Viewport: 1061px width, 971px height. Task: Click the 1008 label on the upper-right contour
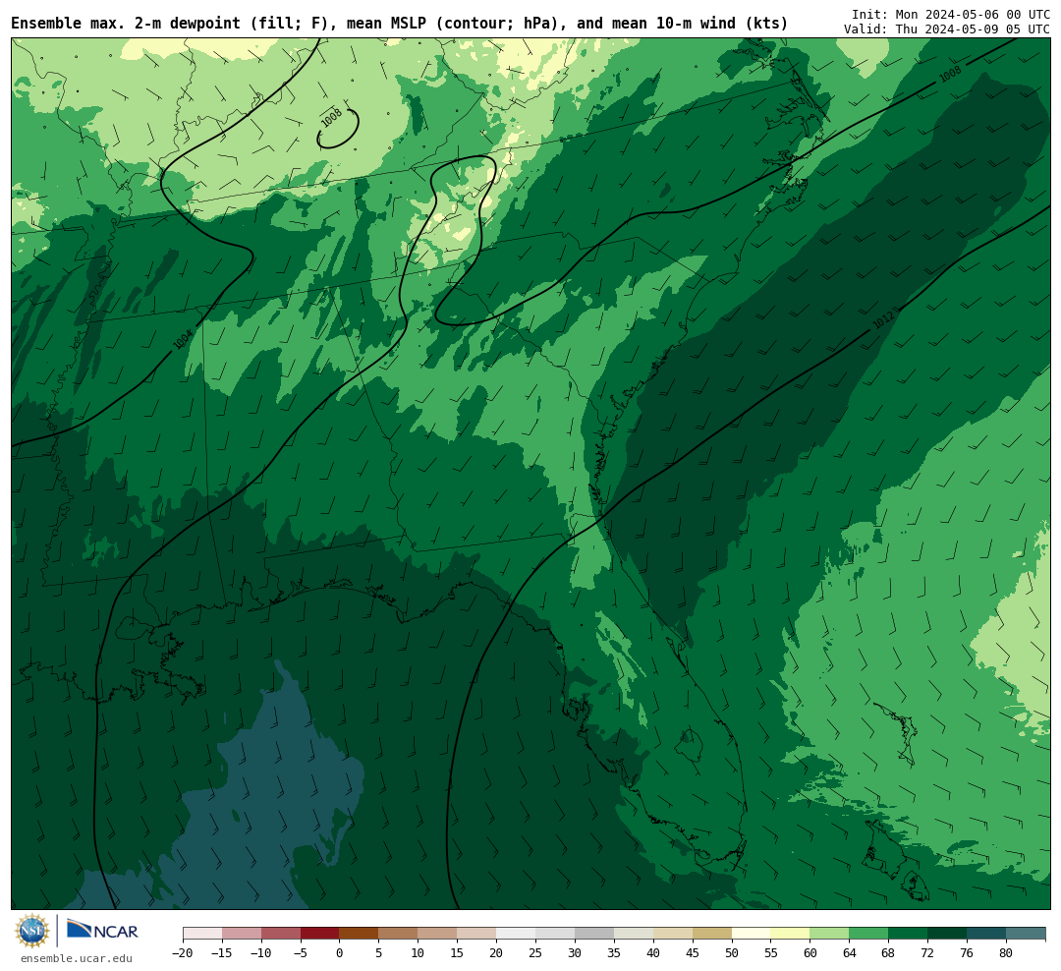click(x=950, y=74)
